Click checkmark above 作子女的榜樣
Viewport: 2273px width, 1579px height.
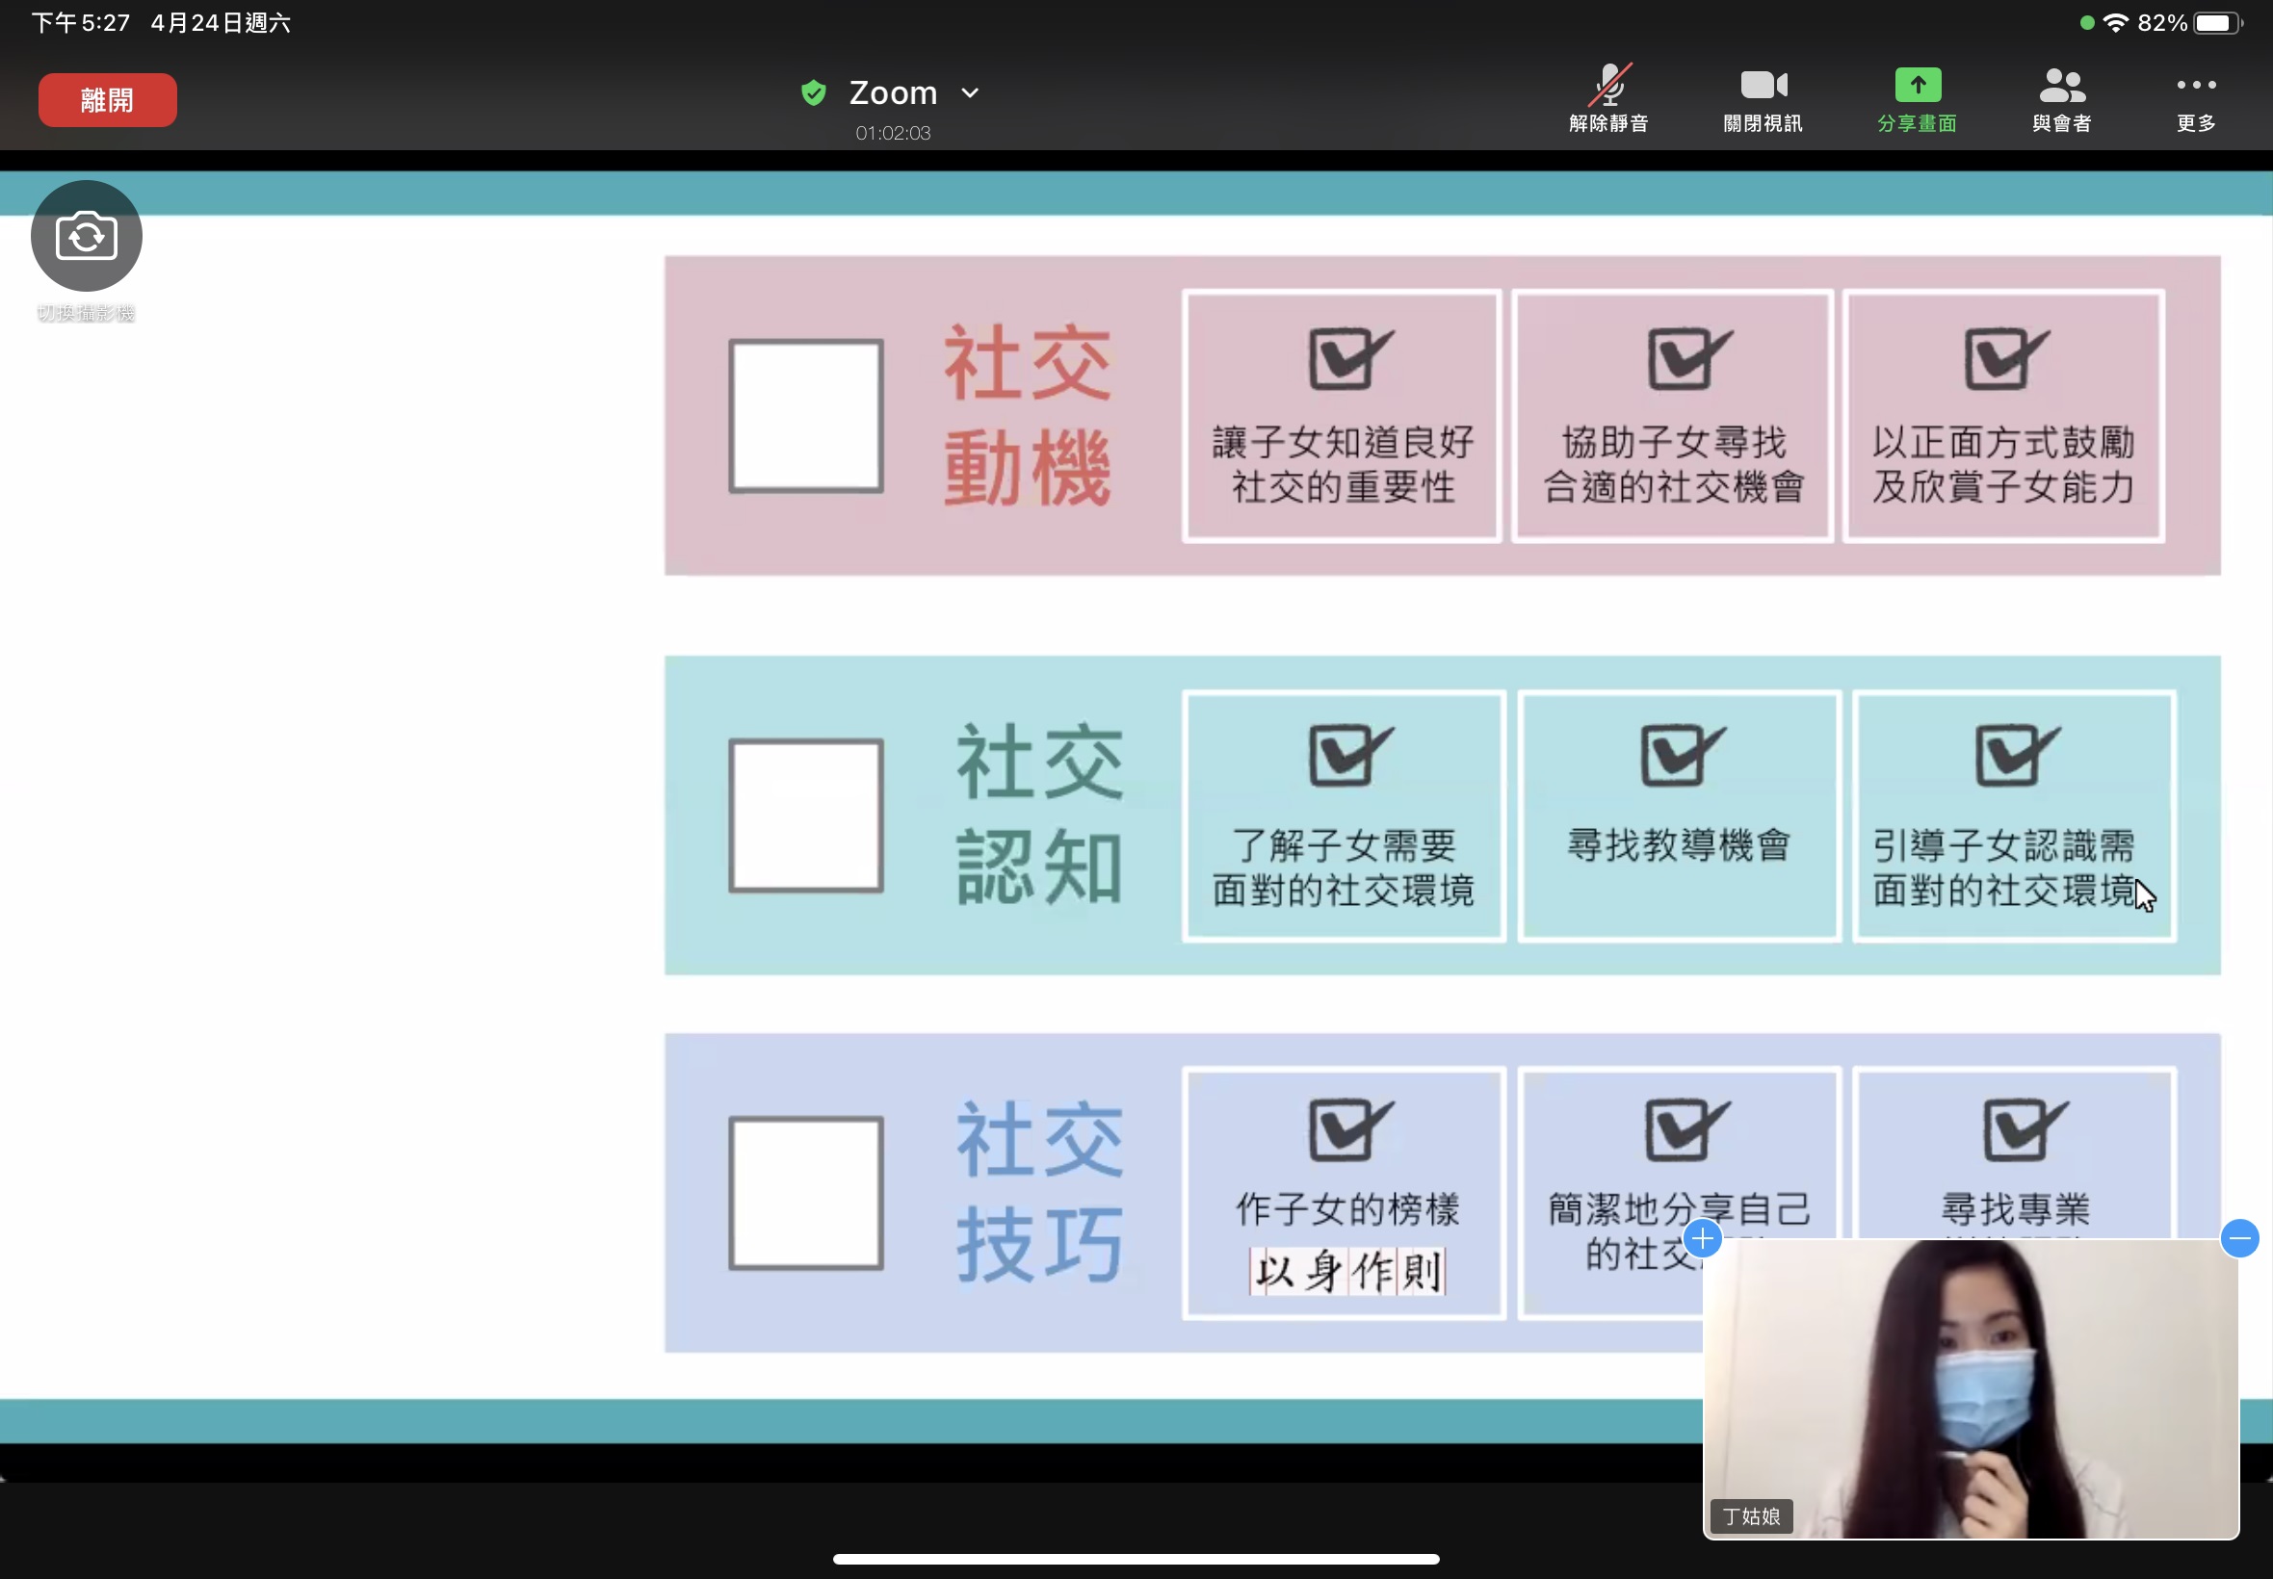pyautogui.click(x=1349, y=1128)
